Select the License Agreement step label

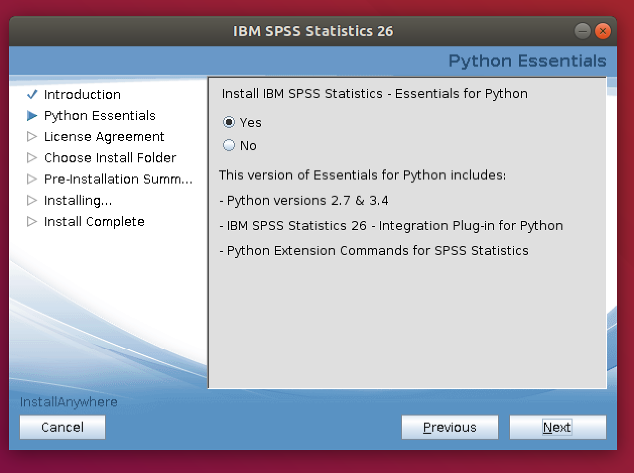tap(104, 137)
